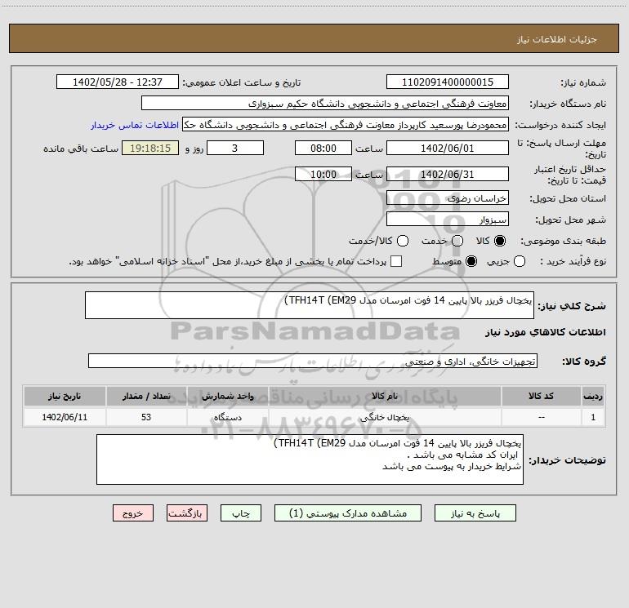The image size is (629, 608).
Task: Select the کالا radio button
Action: [x=500, y=241]
